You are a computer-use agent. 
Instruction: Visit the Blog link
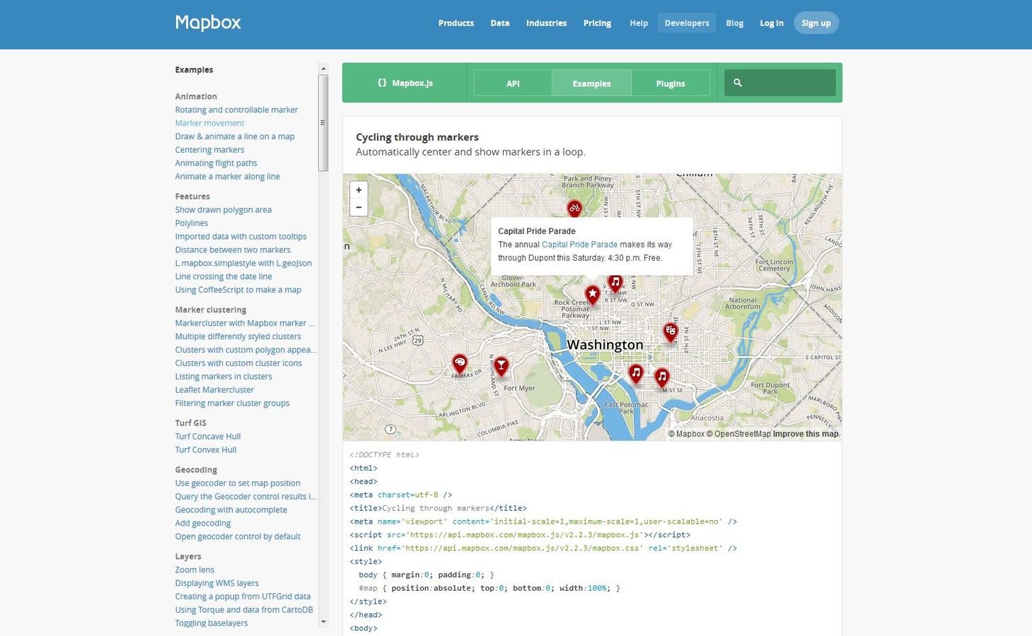[735, 23]
